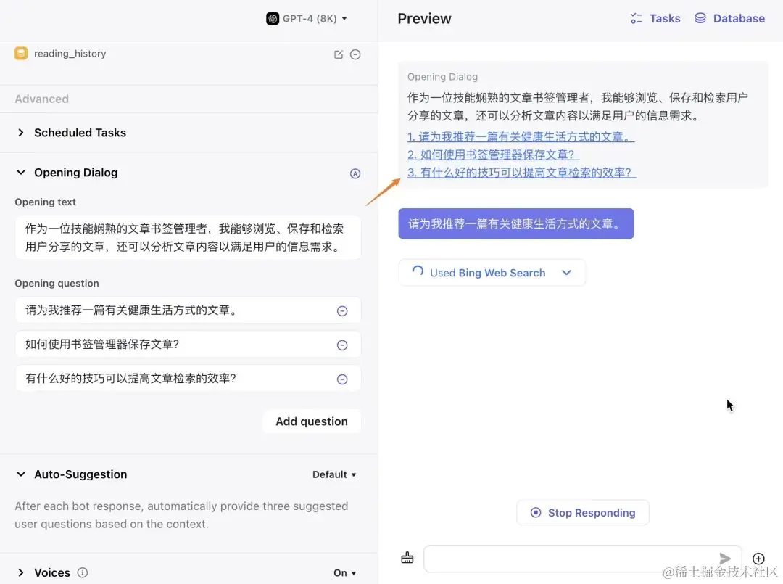
Task: Click the opening question field 有什么好的技巧可以提高文章检索的效率?
Action: (x=188, y=378)
